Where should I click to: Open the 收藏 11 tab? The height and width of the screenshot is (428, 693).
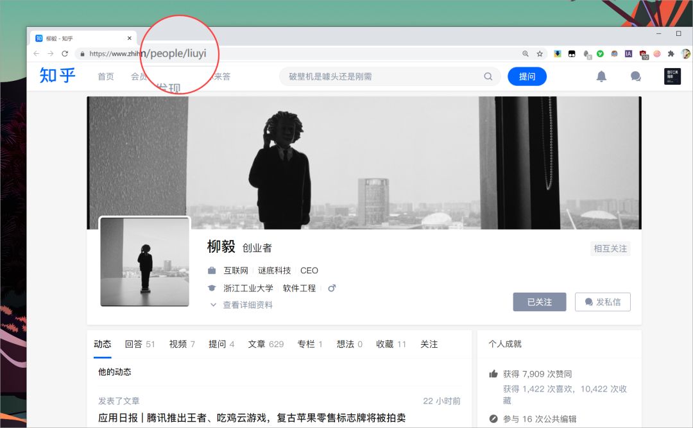391,344
